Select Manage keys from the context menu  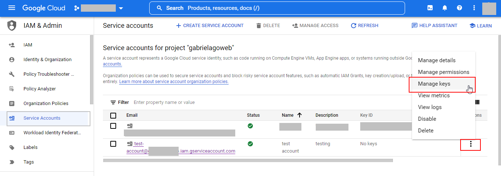pos(434,84)
